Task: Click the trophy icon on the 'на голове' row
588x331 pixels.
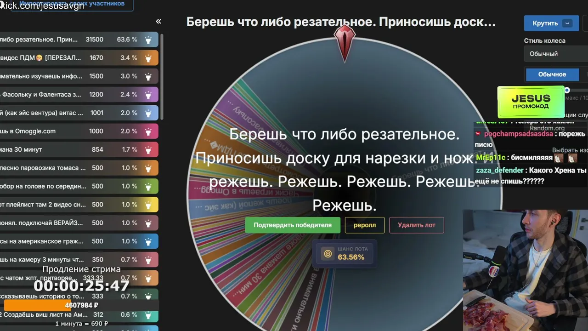Action: (148, 187)
